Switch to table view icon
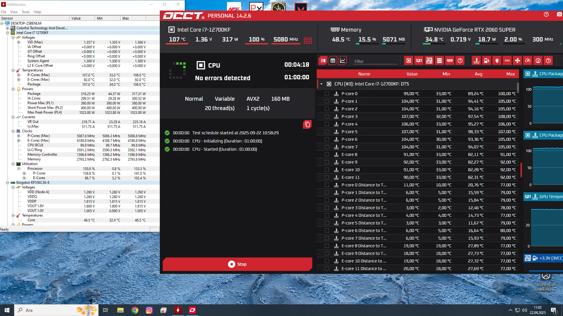This screenshot has height=316, width=563. point(333,61)
